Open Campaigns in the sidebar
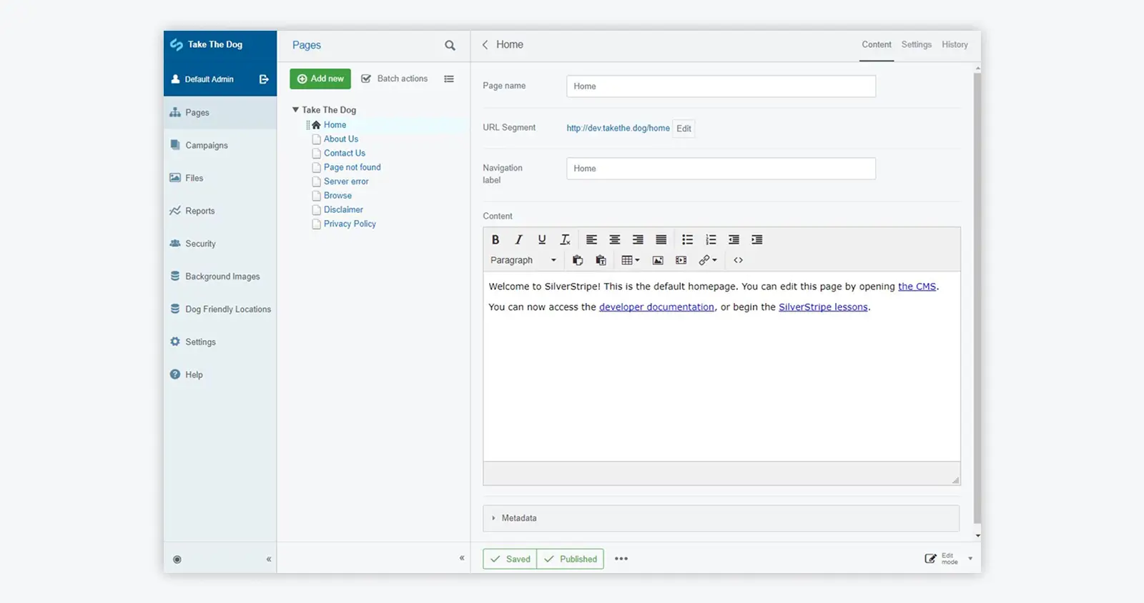This screenshot has height=603, width=1144. click(x=220, y=146)
